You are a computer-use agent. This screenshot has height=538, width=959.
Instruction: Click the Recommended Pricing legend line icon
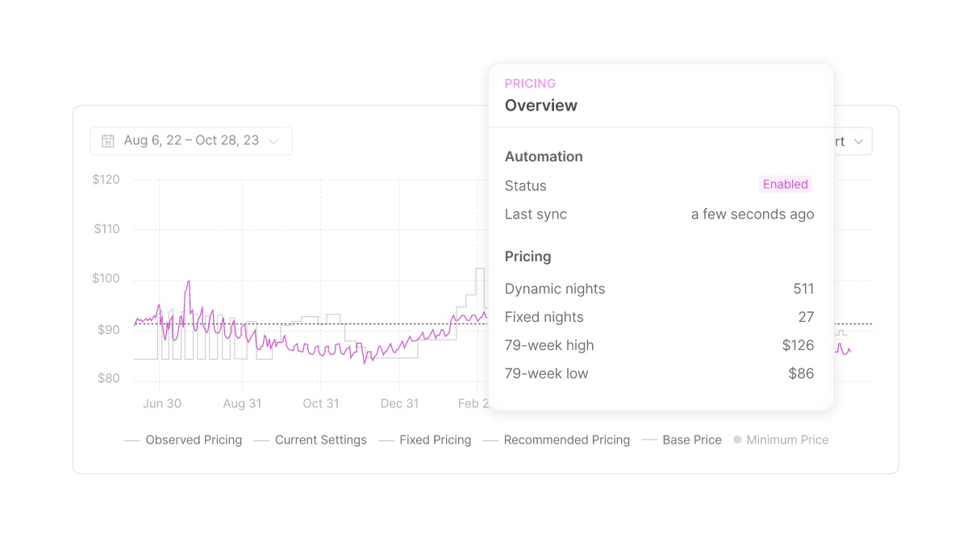tap(491, 440)
